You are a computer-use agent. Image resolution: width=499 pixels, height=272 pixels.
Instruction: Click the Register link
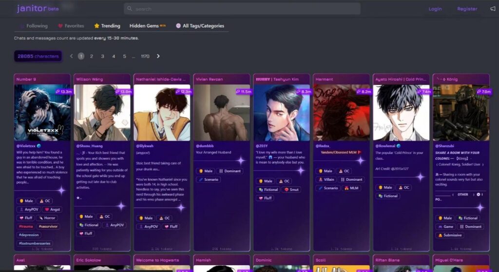click(467, 9)
